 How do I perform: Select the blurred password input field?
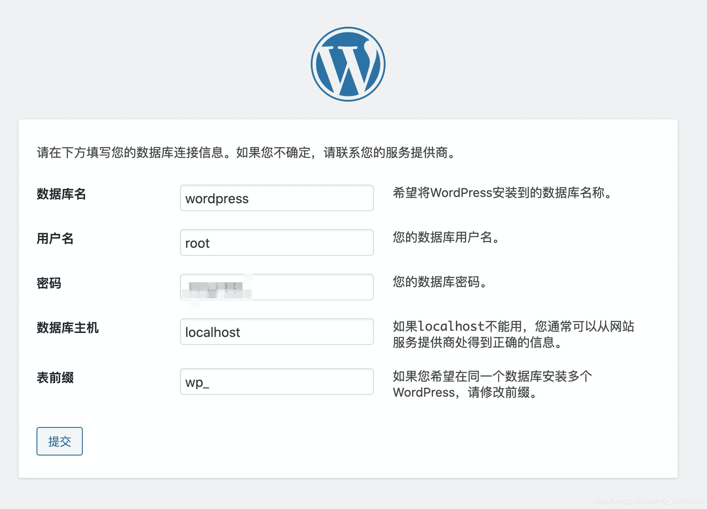coord(276,287)
